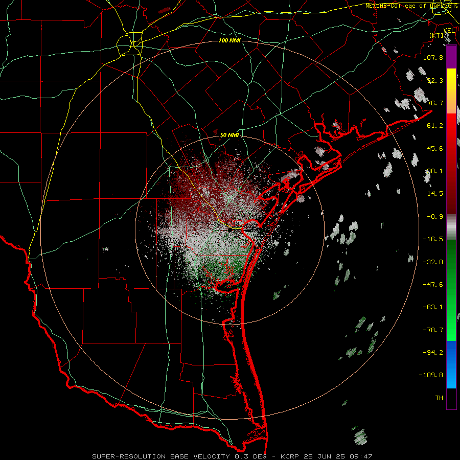This screenshot has width=460, height=460.
Task: Select the 76.7 velocity scale value
Action: [435, 103]
